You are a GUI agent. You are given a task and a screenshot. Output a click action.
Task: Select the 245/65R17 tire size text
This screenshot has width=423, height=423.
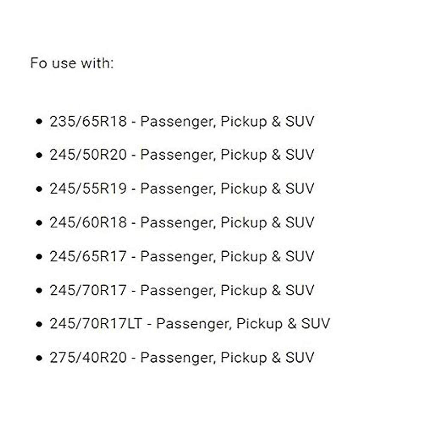88,257
